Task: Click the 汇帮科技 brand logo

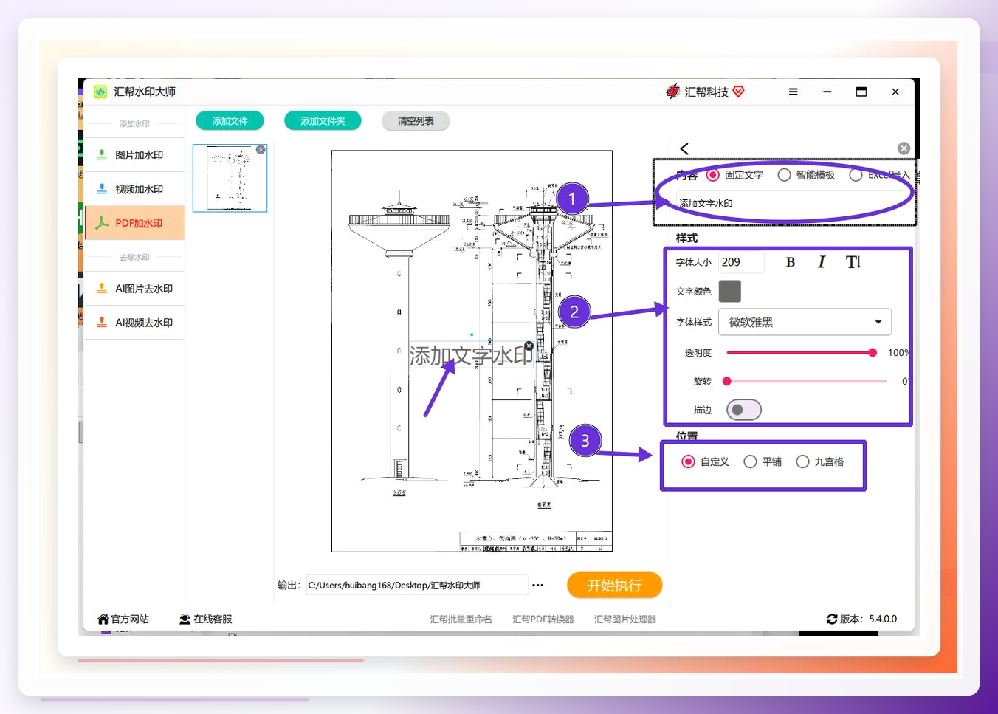Action: (x=672, y=92)
